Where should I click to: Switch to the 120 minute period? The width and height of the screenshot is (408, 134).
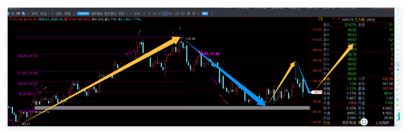pos(177,14)
